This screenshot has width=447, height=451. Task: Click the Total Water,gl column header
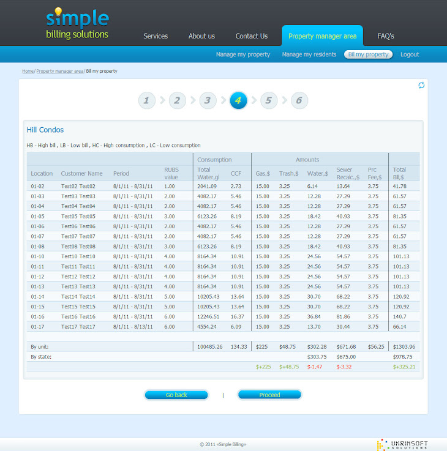coord(208,173)
